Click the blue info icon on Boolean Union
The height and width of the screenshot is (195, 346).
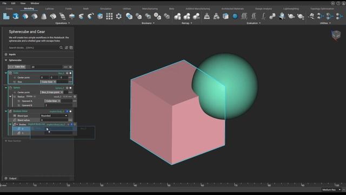[67, 112]
